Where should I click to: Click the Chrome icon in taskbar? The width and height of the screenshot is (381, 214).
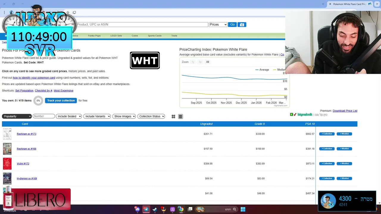coord(181,209)
